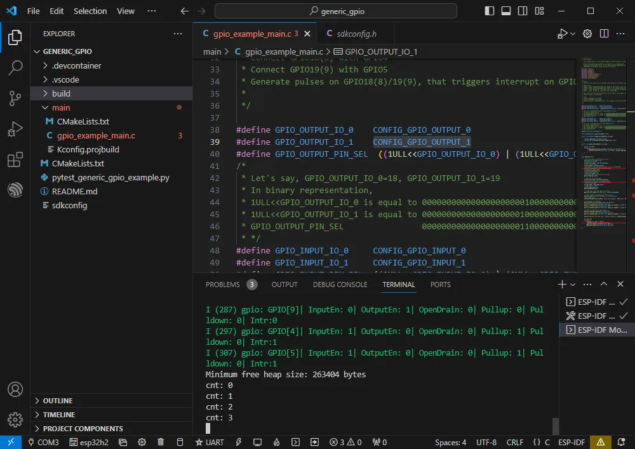Image resolution: width=635 pixels, height=449 pixels.
Task: Select the COM3 serial port button
Action: pyautogui.click(x=43, y=442)
